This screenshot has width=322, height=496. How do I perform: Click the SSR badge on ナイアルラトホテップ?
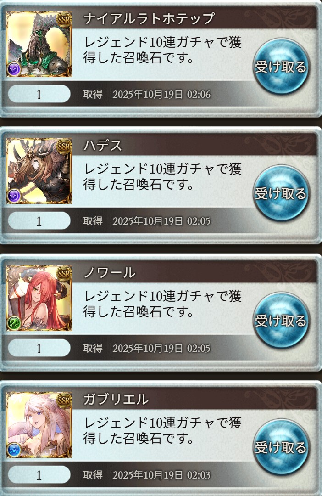tap(64, 20)
